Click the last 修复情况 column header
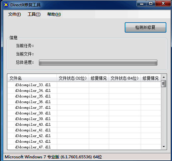172x161 pixels. tap(151, 78)
